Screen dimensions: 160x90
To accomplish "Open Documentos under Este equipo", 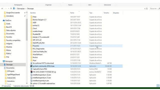I will pos(10,68).
